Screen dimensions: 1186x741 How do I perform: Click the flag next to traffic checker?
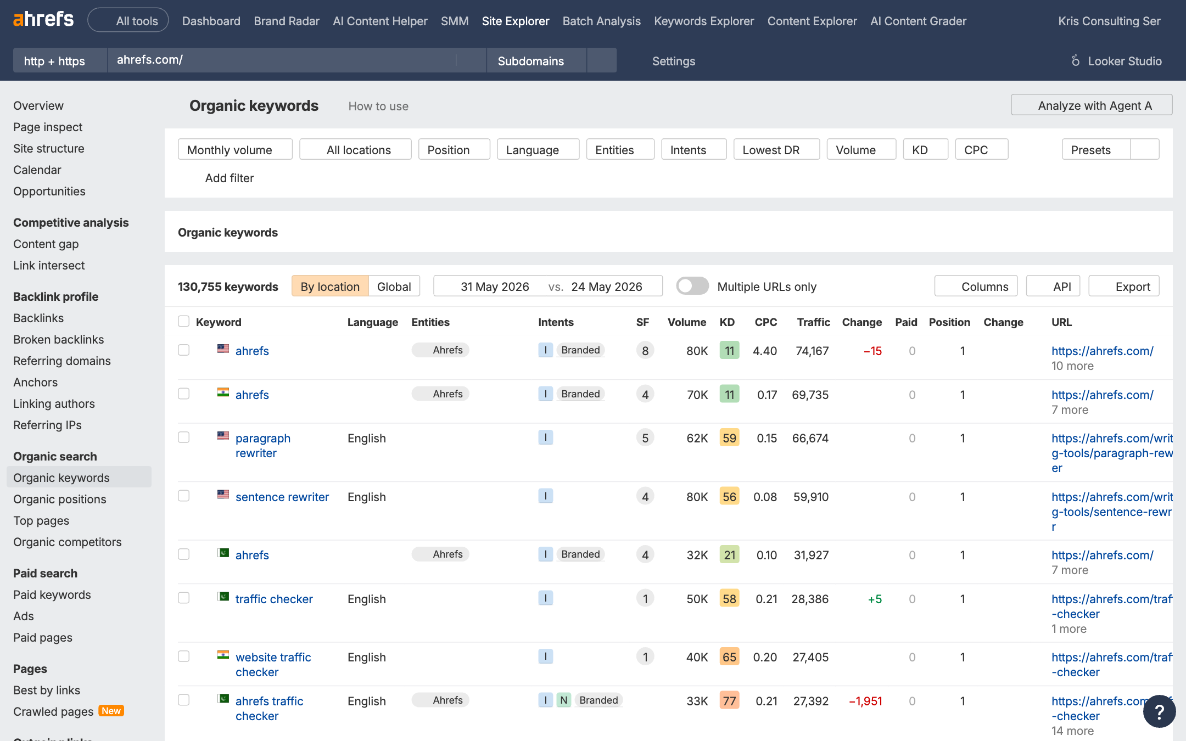coord(223,597)
